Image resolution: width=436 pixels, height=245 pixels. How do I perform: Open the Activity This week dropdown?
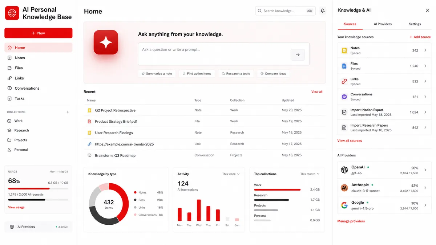tap(231, 174)
